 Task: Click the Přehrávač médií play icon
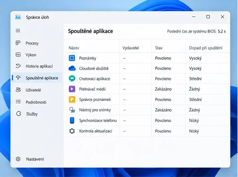[x=72, y=89]
